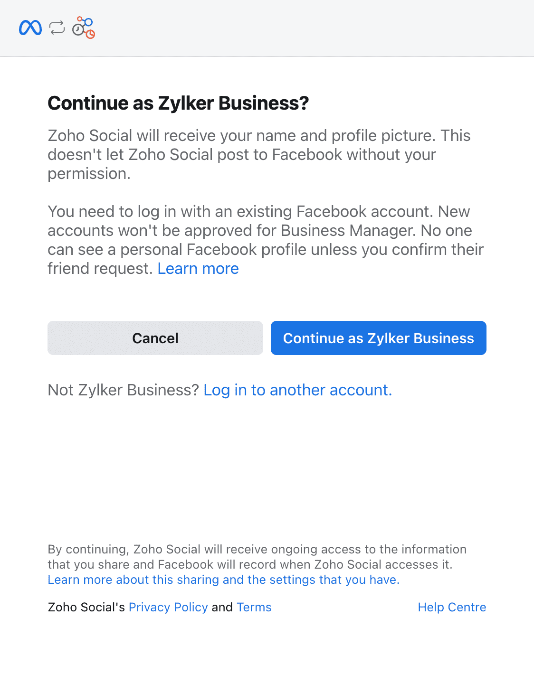
Task: Click the Continue as Zylker Business? heading
Action: tap(178, 103)
